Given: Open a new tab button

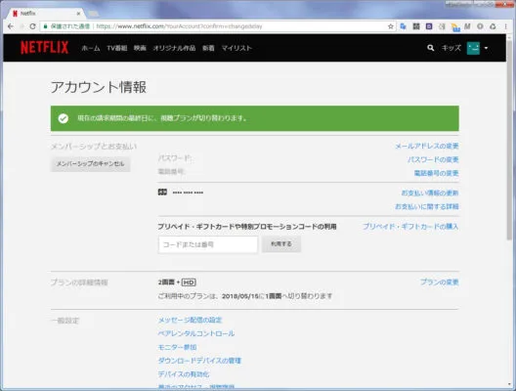Looking at the screenshot, I should [x=93, y=14].
